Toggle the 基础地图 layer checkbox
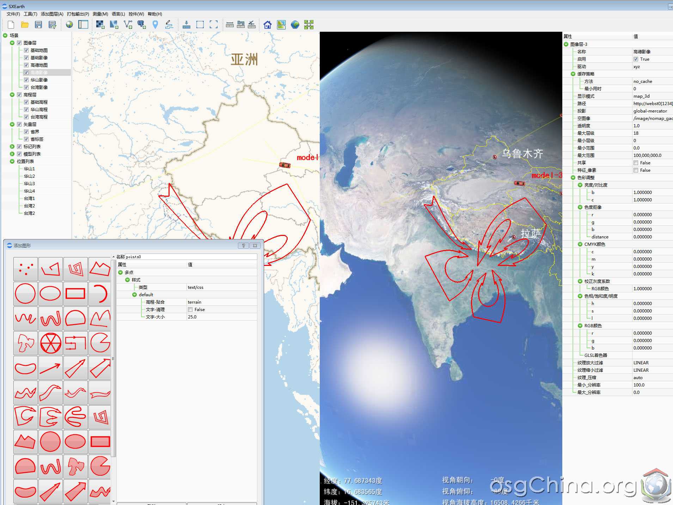 [26, 50]
